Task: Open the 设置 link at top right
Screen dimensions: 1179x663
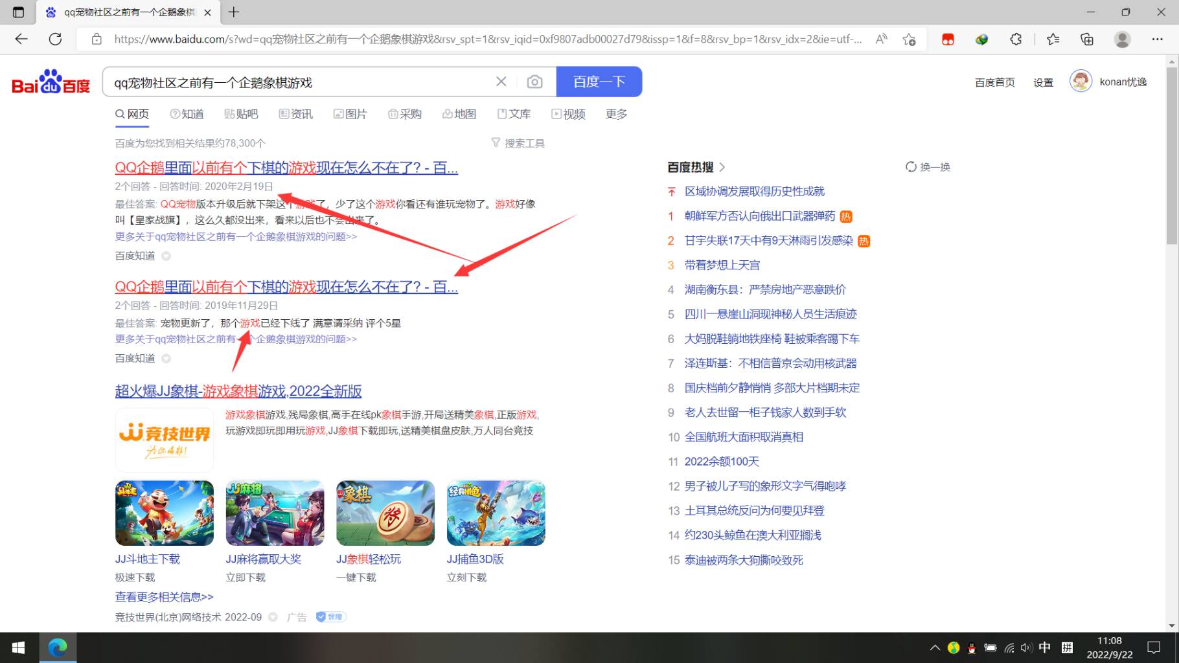Action: point(1043,82)
